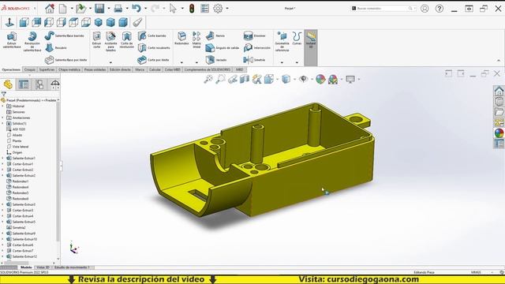Image resolution: width=505 pixels, height=284 pixels.
Task: Expand the Salient-Extruir1 feature node
Action: click(x=2, y=158)
